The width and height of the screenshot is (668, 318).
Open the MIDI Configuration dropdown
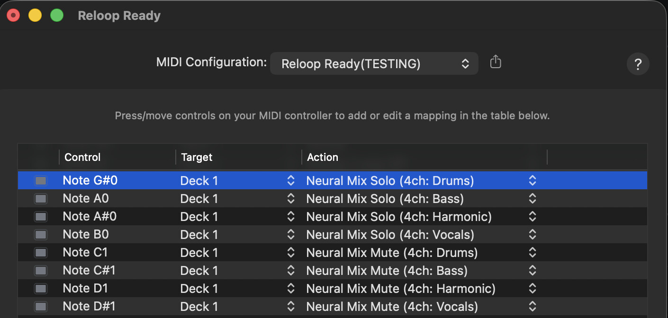click(x=374, y=63)
